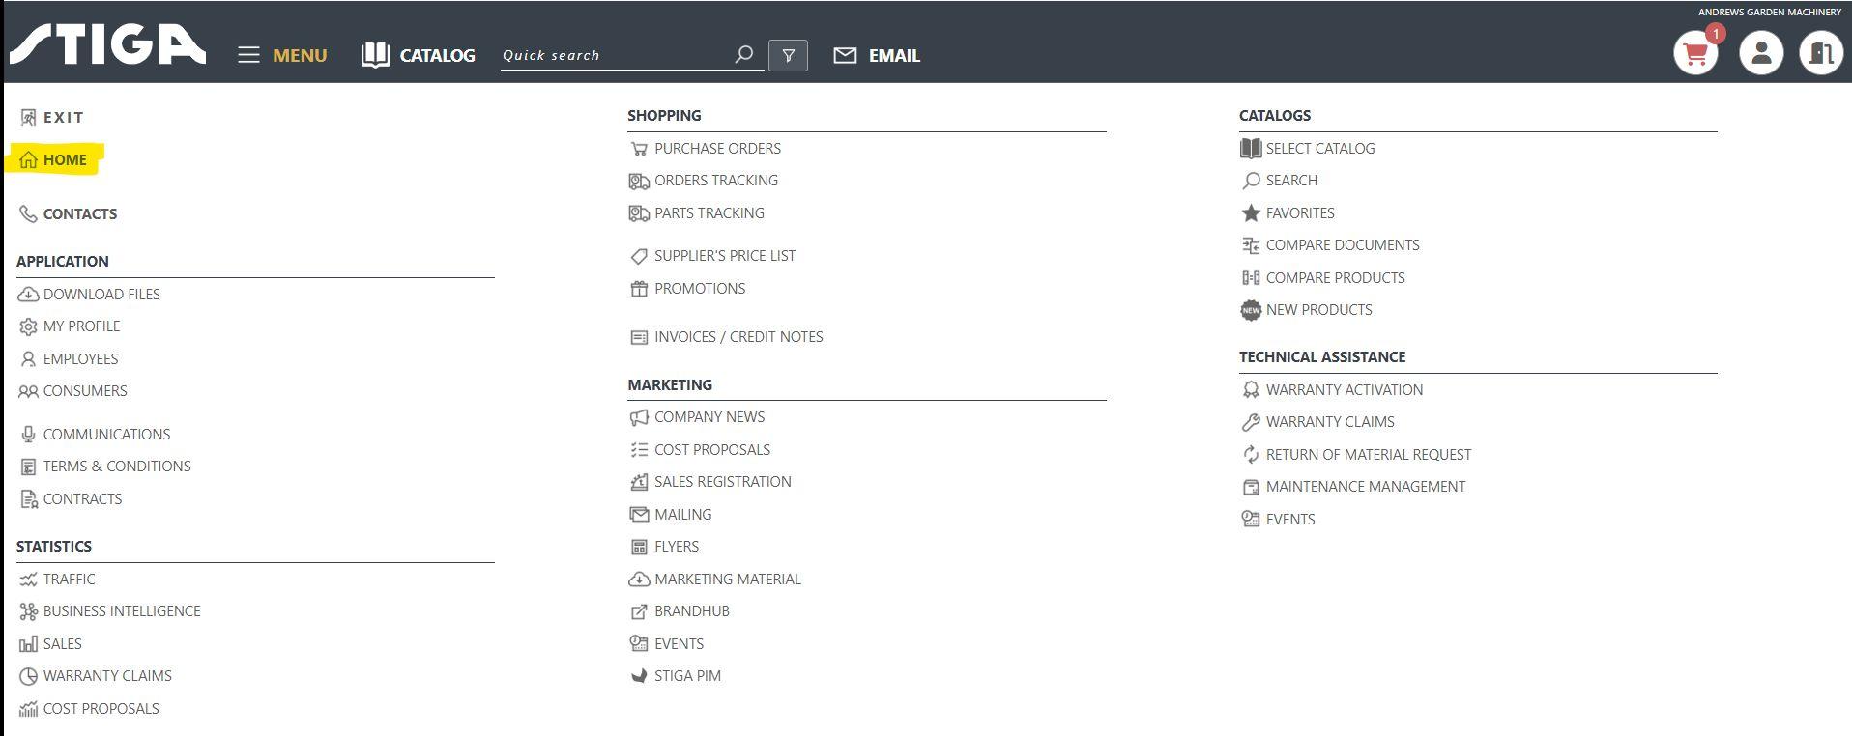1852x736 pixels.
Task: Click the logout door icon
Action: point(1820,53)
